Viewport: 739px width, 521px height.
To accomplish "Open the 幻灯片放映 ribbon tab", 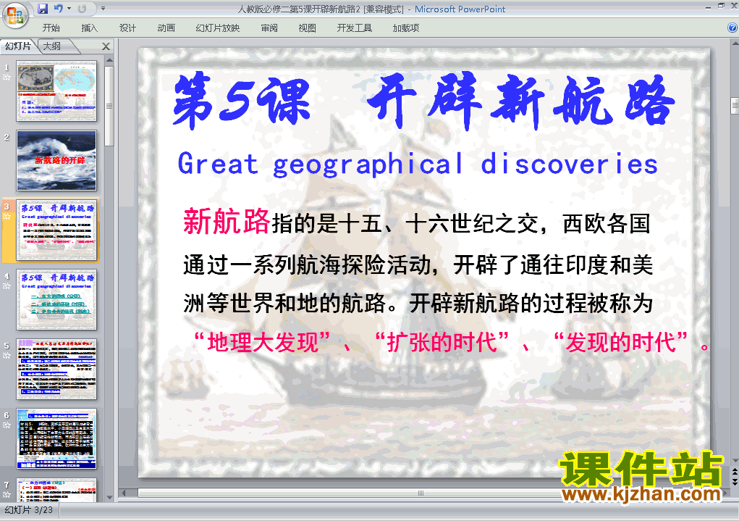I will [x=218, y=28].
